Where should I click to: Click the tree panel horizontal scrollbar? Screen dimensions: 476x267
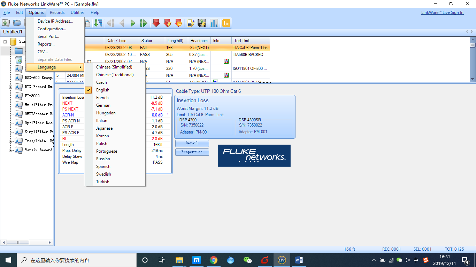click(x=27, y=243)
